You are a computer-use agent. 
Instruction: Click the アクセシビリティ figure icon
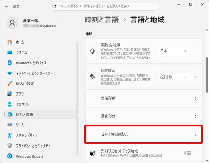(10, 135)
